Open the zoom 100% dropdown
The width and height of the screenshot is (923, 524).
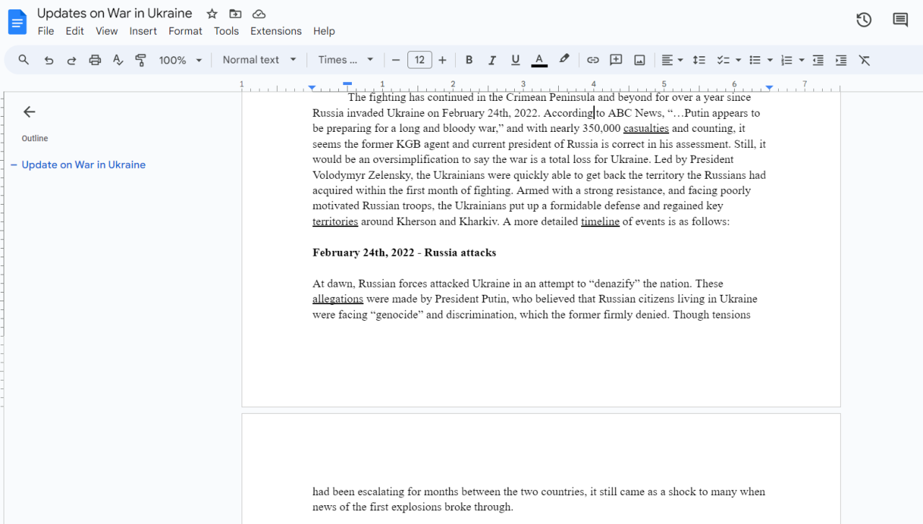[x=180, y=61]
